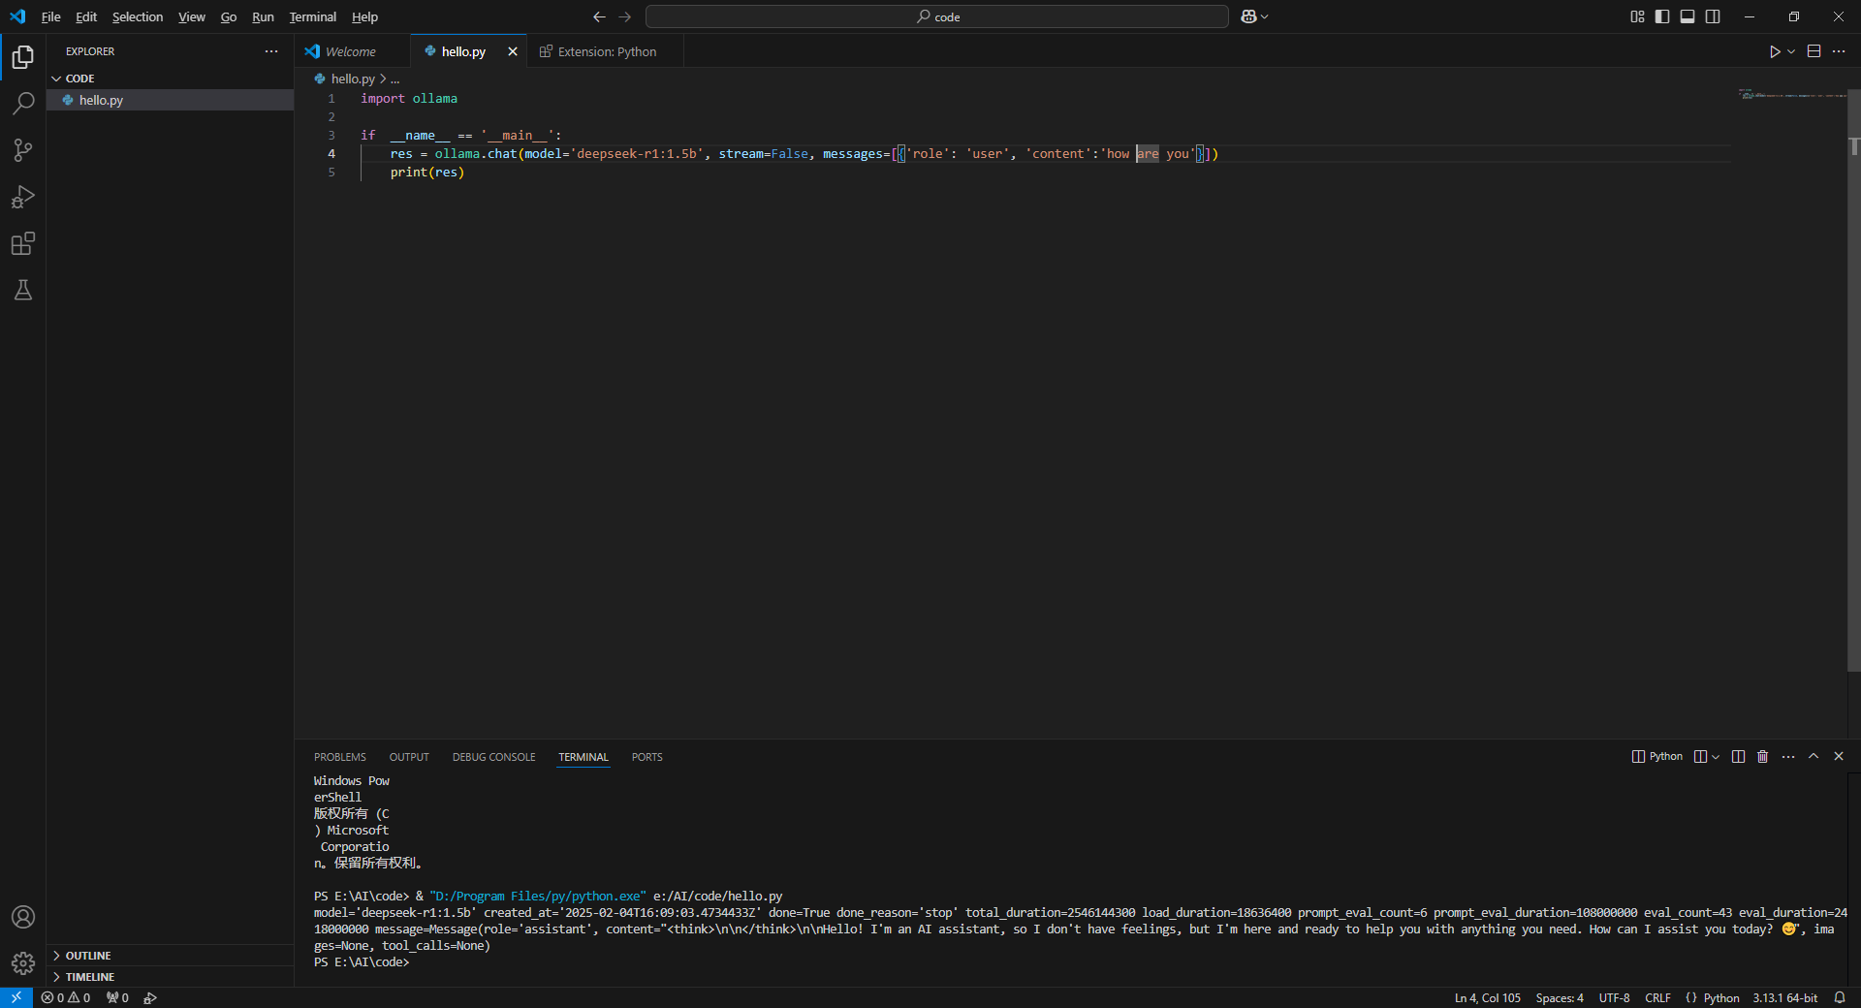This screenshot has height=1008, width=1861.
Task: Open run options dropdown beside play button
Action: pyautogui.click(x=1791, y=51)
